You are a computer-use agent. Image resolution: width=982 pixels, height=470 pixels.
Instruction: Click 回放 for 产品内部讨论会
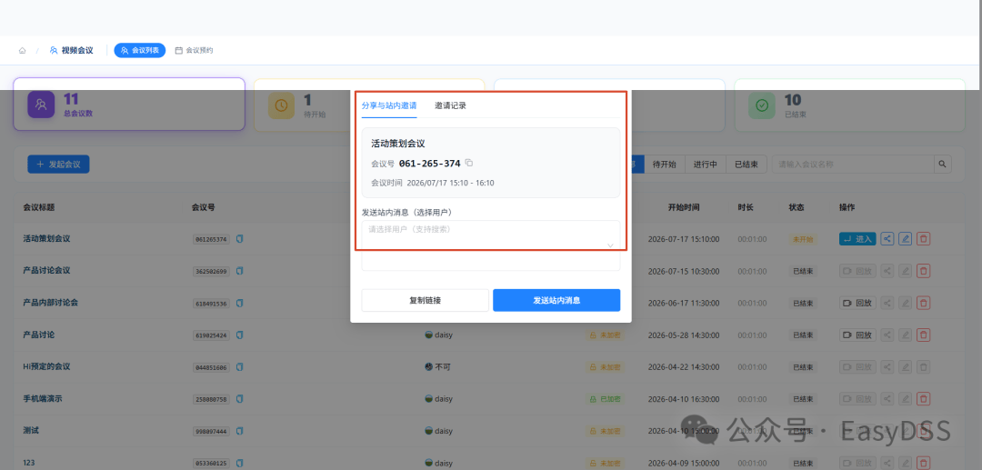pyautogui.click(x=857, y=303)
